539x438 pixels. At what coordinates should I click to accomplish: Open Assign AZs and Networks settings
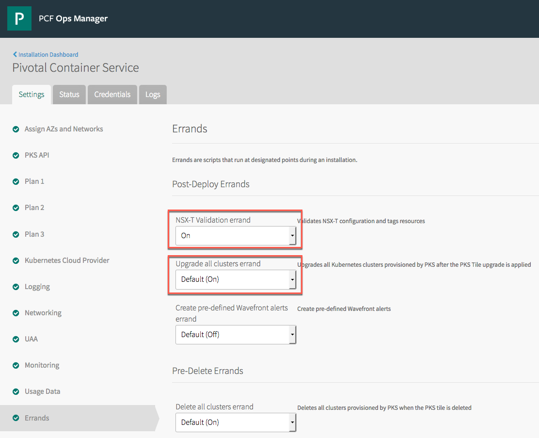pyautogui.click(x=63, y=129)
